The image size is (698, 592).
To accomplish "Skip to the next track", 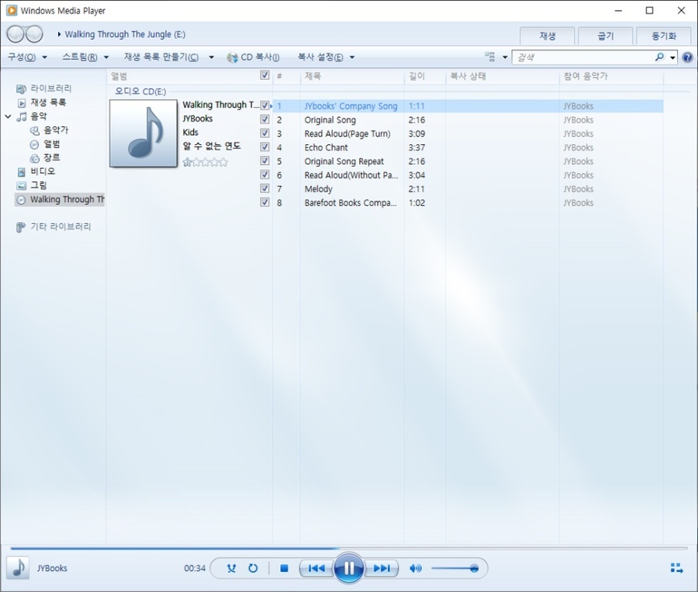I will (382, 568).
